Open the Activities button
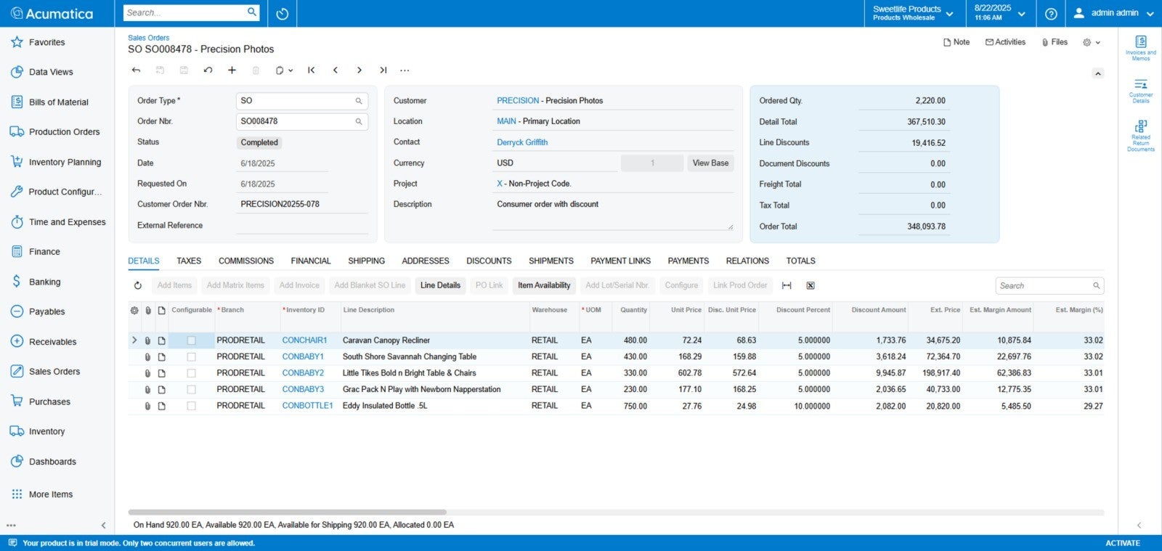 pyautogui.click(x=1005, y=42)
